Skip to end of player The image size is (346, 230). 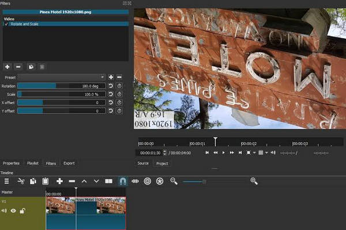[x=240, y=153]
